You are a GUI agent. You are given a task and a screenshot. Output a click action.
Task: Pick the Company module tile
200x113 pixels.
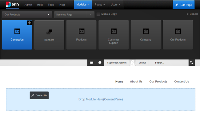pos(146,35)
